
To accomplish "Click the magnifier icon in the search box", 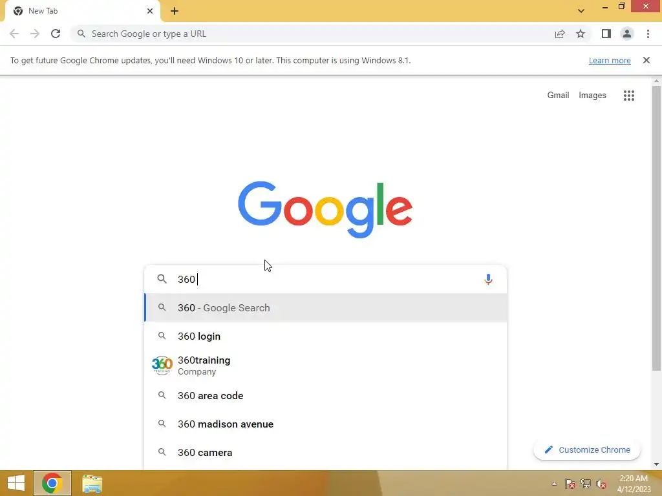I will click(162, 279).
